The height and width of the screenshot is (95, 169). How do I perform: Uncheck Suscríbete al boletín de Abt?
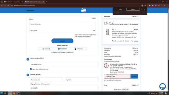click(x=31, y=69)
